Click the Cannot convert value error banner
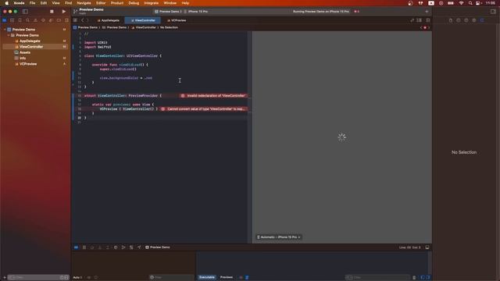Viewport: 500px width, 281px height. (204, 109)
